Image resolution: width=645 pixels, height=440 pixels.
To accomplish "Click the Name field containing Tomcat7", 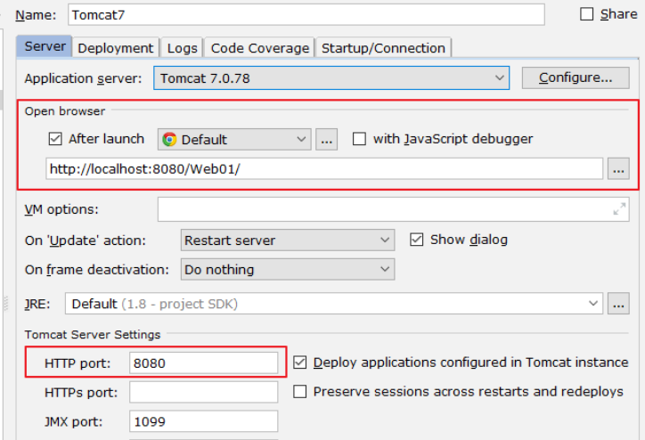I will 306,15.
